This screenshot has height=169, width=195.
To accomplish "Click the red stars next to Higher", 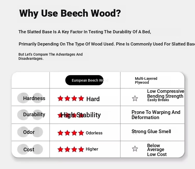I will [x=71, y=149].
